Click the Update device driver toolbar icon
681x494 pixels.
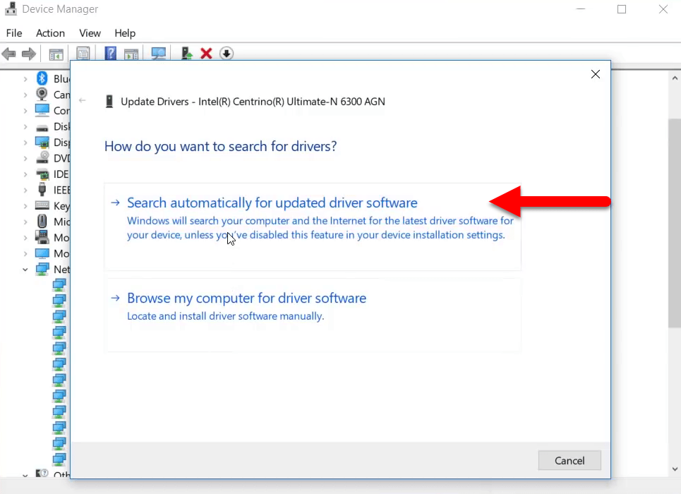[187, 54]
